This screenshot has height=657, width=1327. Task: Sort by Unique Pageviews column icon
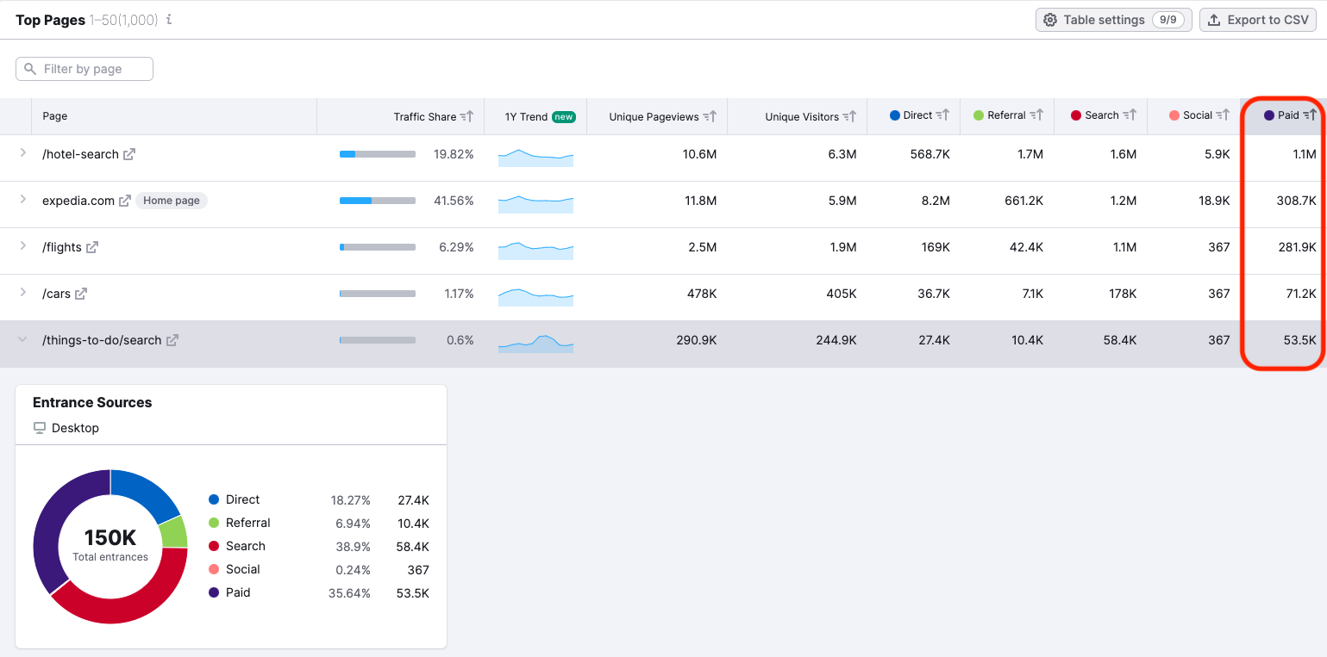710,117
